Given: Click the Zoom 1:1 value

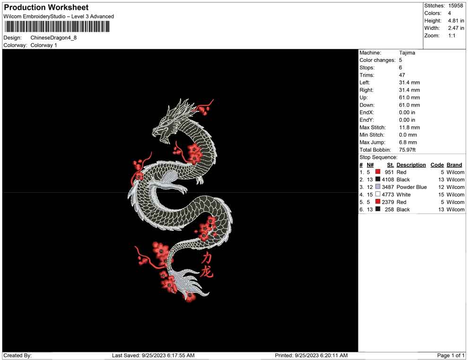Looking at the screenshot, I should pos(452,35).
